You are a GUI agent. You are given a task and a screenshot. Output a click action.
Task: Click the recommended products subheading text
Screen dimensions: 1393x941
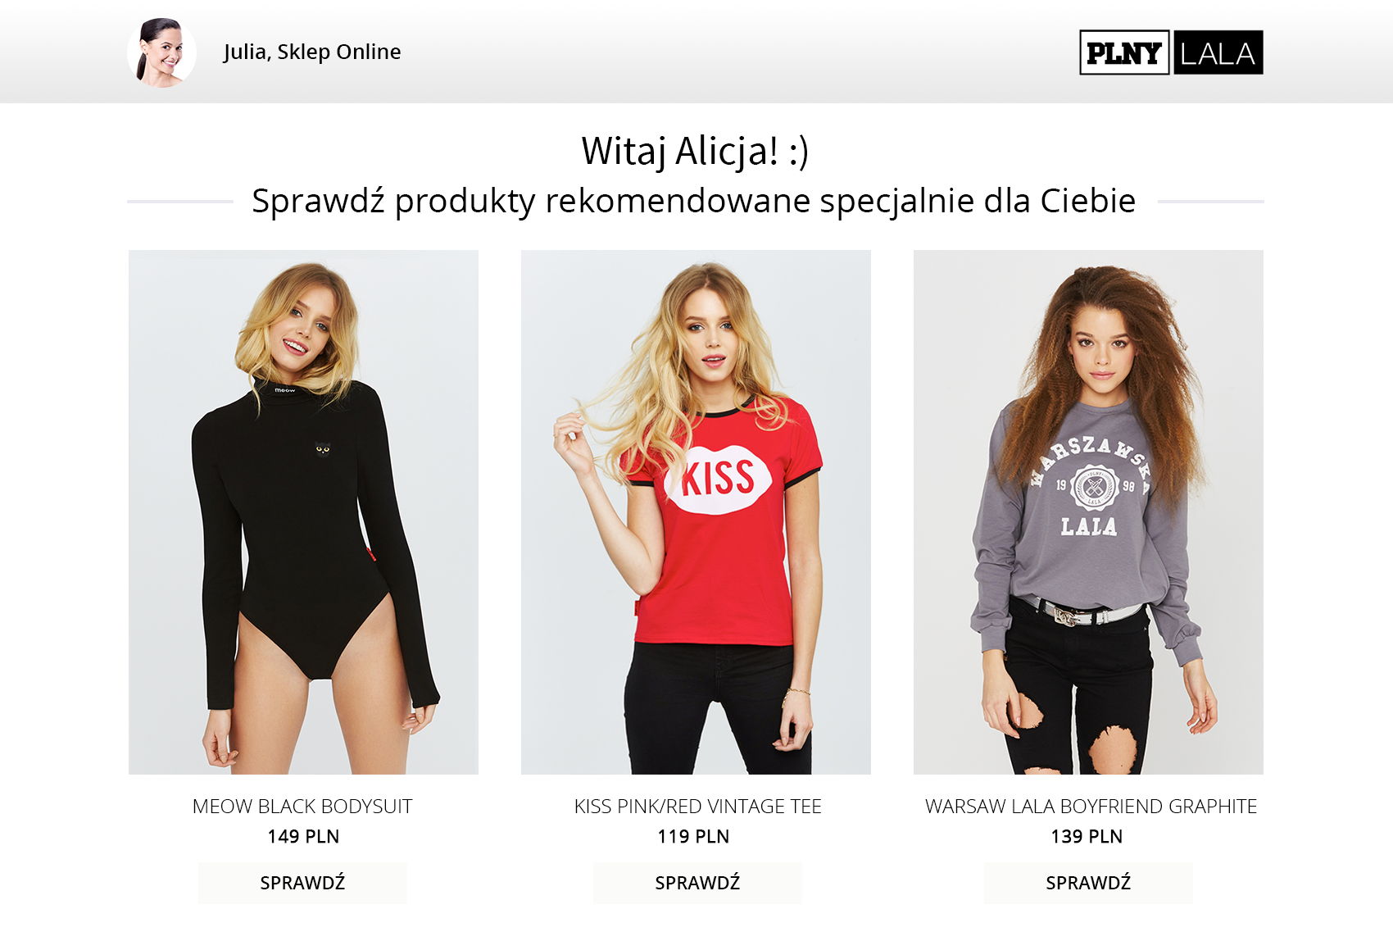pyautogui.click(x=693, y=201)
